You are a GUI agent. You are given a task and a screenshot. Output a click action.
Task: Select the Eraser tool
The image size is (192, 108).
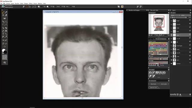6,15
